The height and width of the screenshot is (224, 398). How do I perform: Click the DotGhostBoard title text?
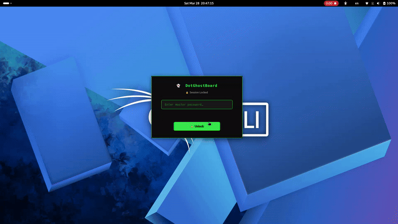(x=201, y=86)
